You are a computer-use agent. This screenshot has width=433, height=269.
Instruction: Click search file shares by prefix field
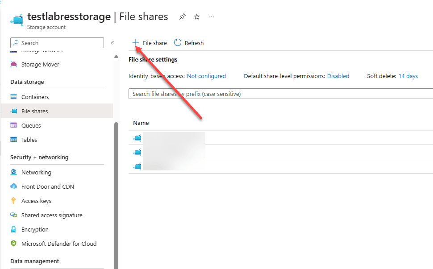coord(281,94)
